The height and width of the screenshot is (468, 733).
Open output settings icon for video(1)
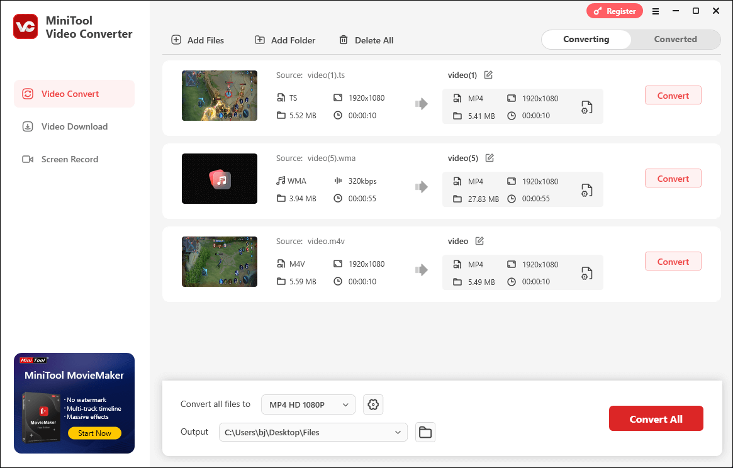(586, 108)
